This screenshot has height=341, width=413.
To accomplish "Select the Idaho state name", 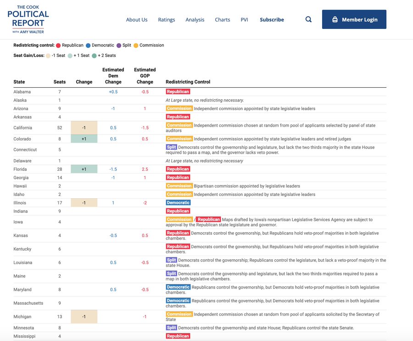I will coord(19,195).
